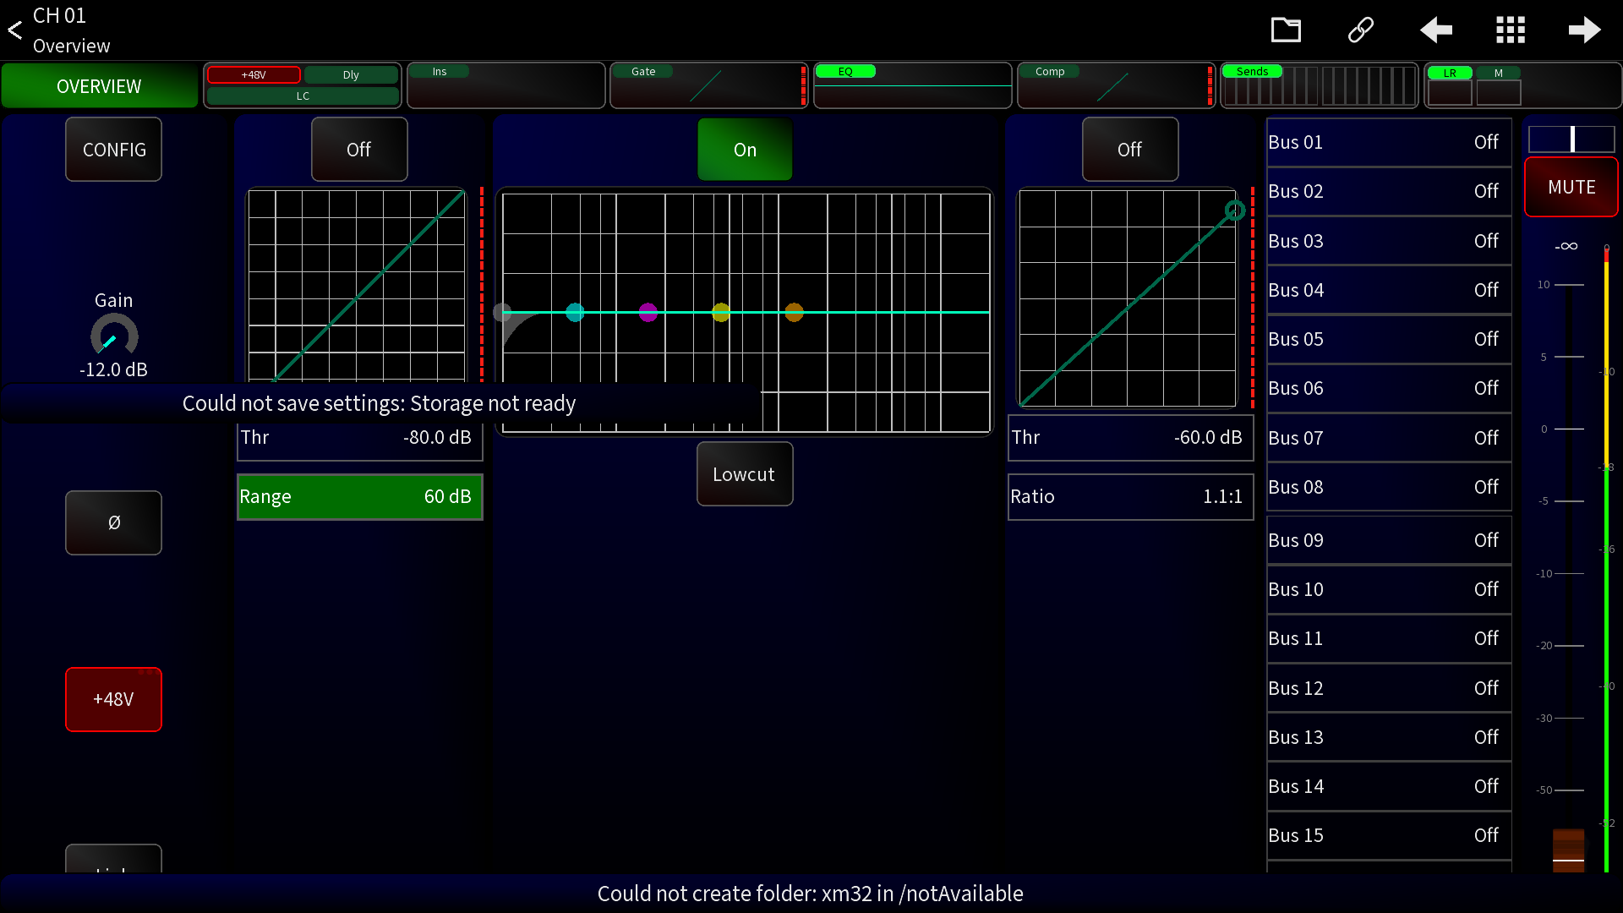This screenshot has width=1623, height=913.
Task: Toggle the phase invert Ø button
Action: click(113, 522)
